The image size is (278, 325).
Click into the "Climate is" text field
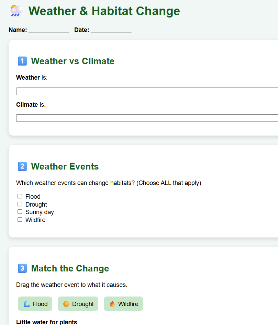(x=147, y=118)
